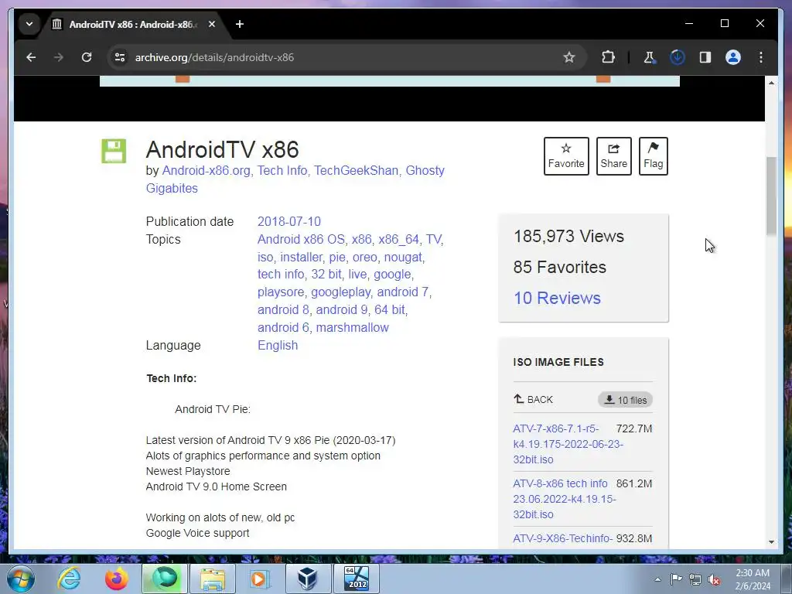Open the 10 Reviews link

click(557, 298)
